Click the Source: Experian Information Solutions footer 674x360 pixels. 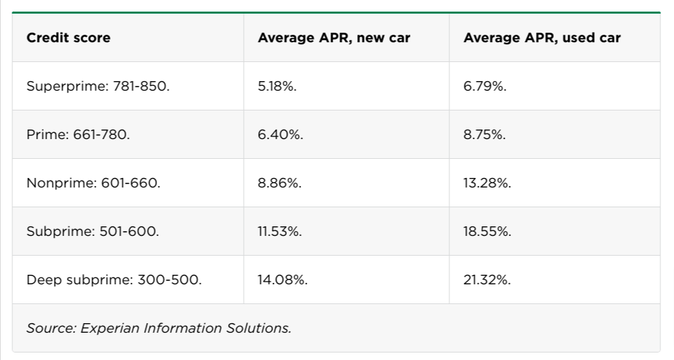[158, 329]
